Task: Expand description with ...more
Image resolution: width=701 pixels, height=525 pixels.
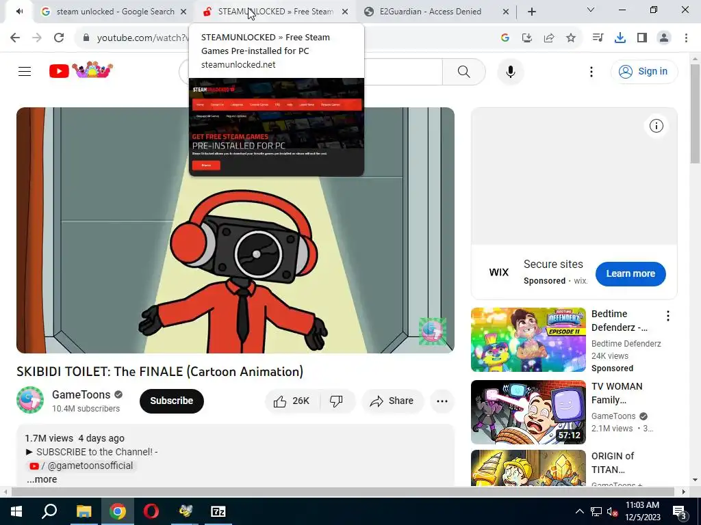Action: point(42,479)
